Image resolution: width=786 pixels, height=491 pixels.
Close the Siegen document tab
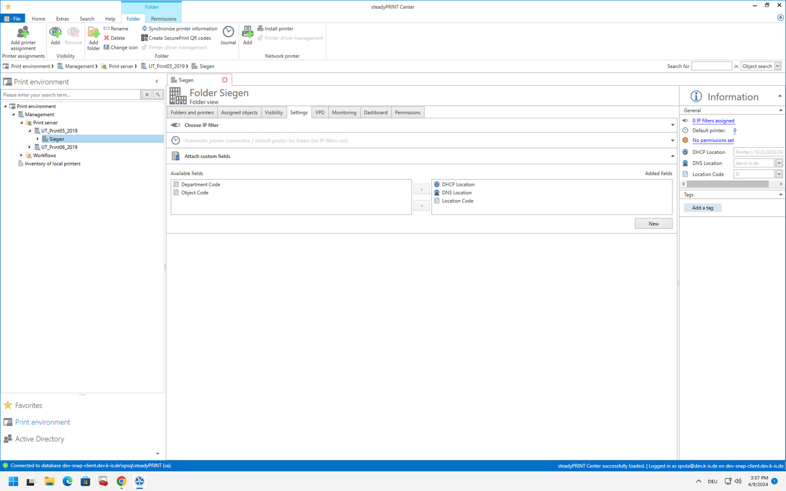pyautogui.click(x=224, y=80)
